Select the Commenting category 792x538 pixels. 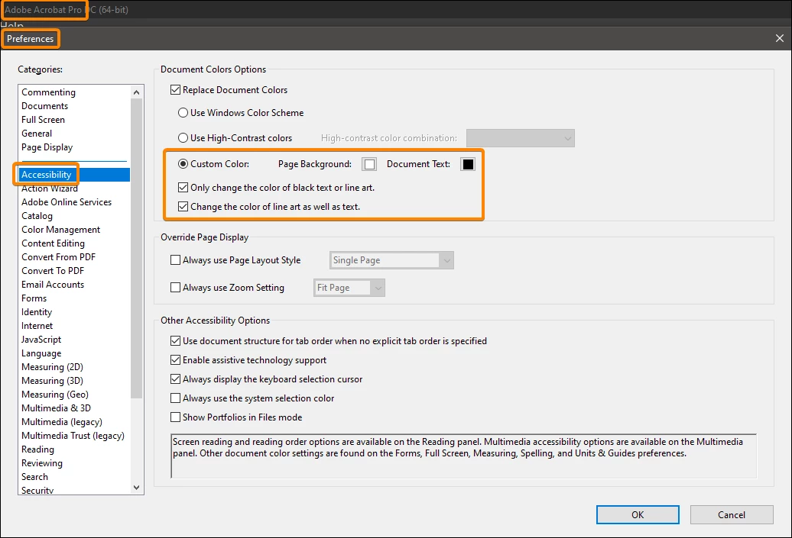[x=74, y=92]
